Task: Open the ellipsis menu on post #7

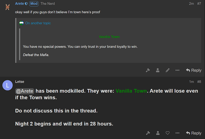Action: point(177,70)
